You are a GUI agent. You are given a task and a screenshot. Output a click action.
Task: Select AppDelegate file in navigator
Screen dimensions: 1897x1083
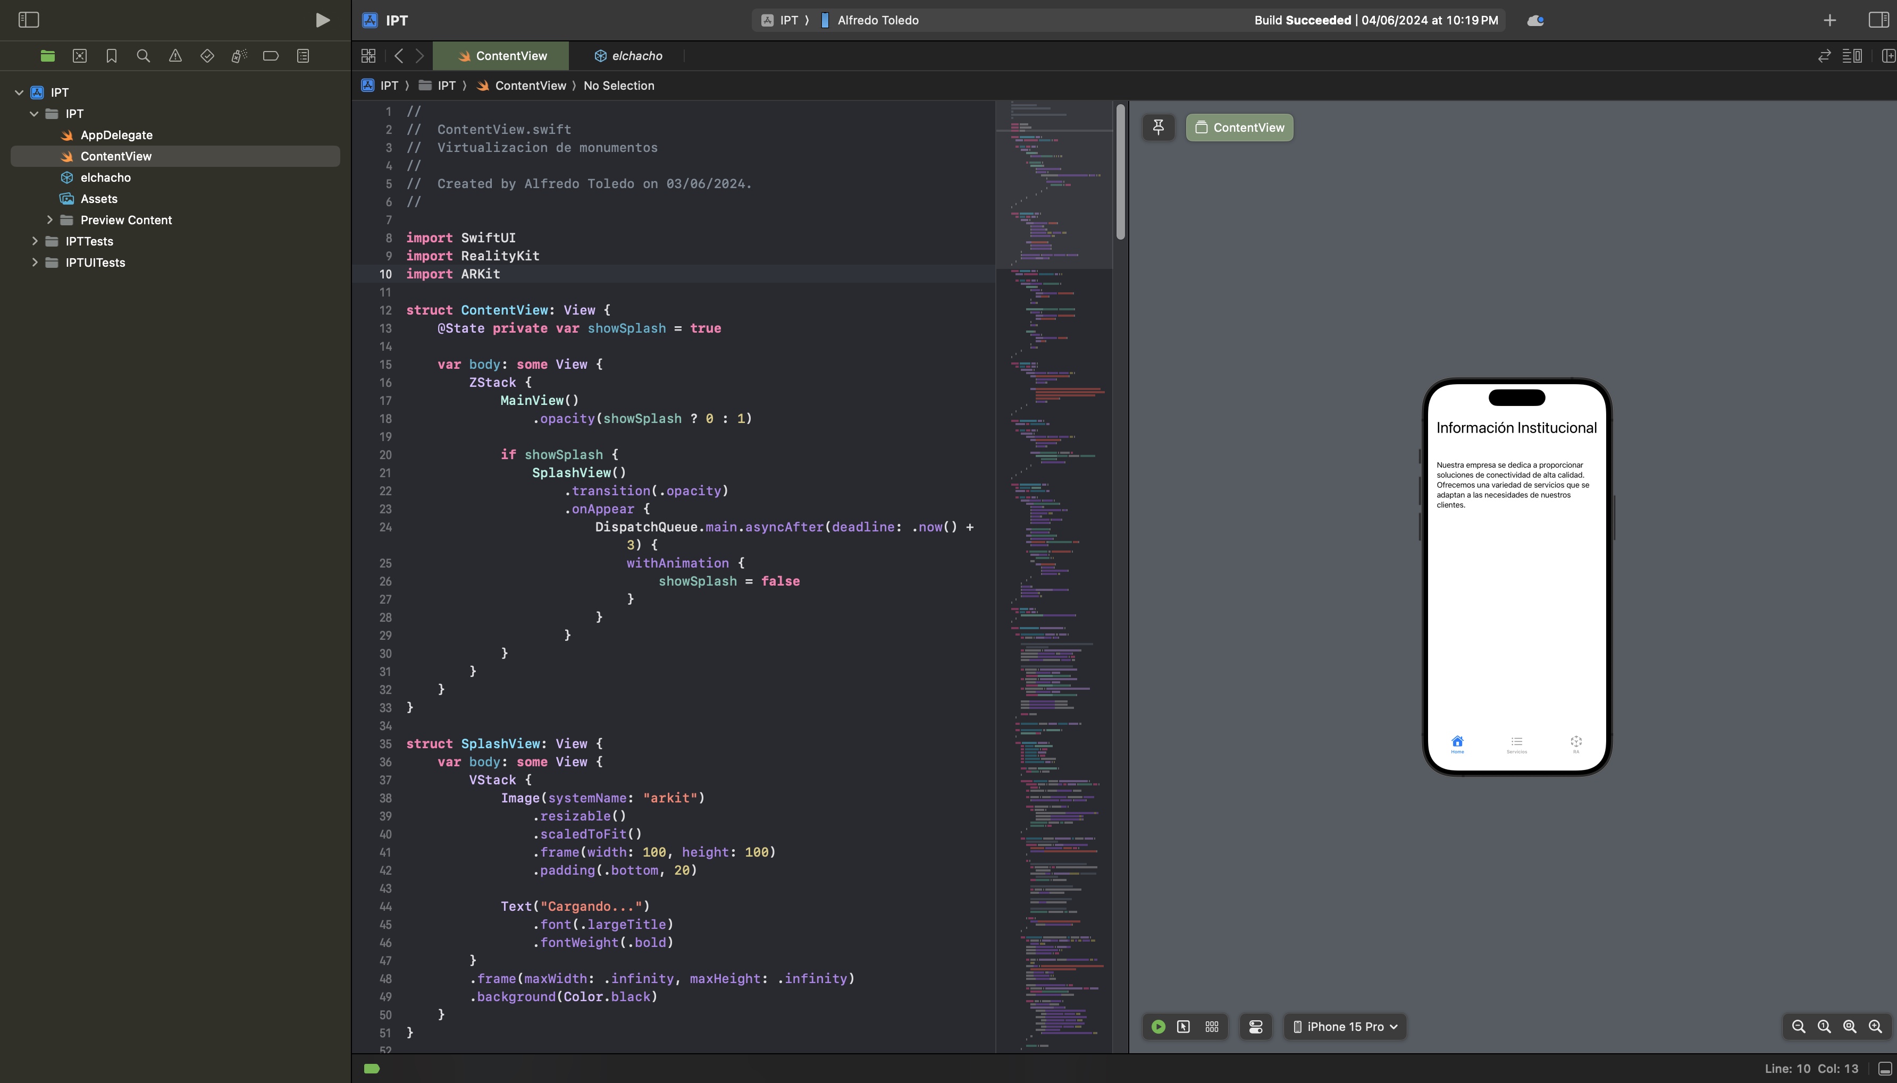pyautogui.click(x=116, y=134)
